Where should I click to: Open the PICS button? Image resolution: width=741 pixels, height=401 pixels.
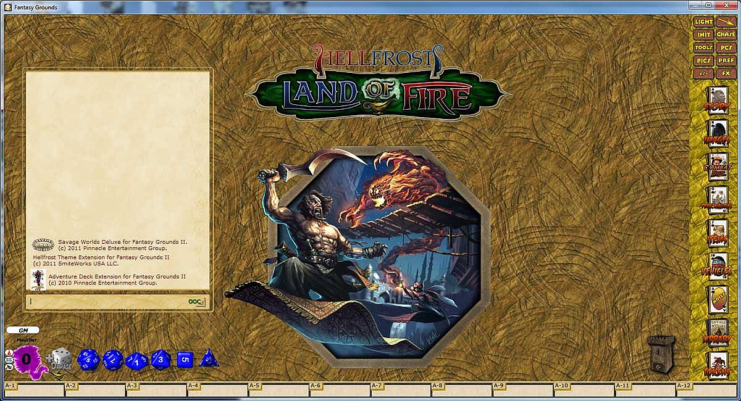tap(703, 60)
